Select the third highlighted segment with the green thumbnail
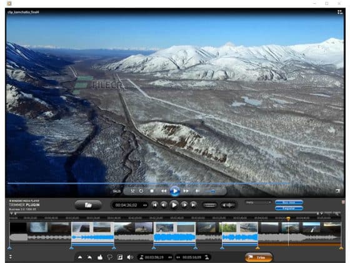The image size is (350, 263). [x=240, y=234]
